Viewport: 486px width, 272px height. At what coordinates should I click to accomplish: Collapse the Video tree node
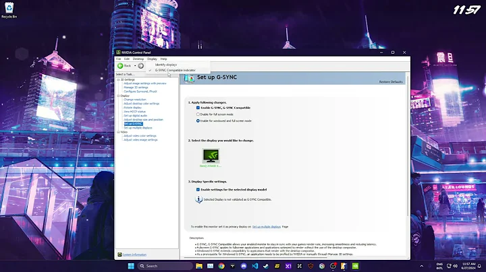[x=118, y=132]
